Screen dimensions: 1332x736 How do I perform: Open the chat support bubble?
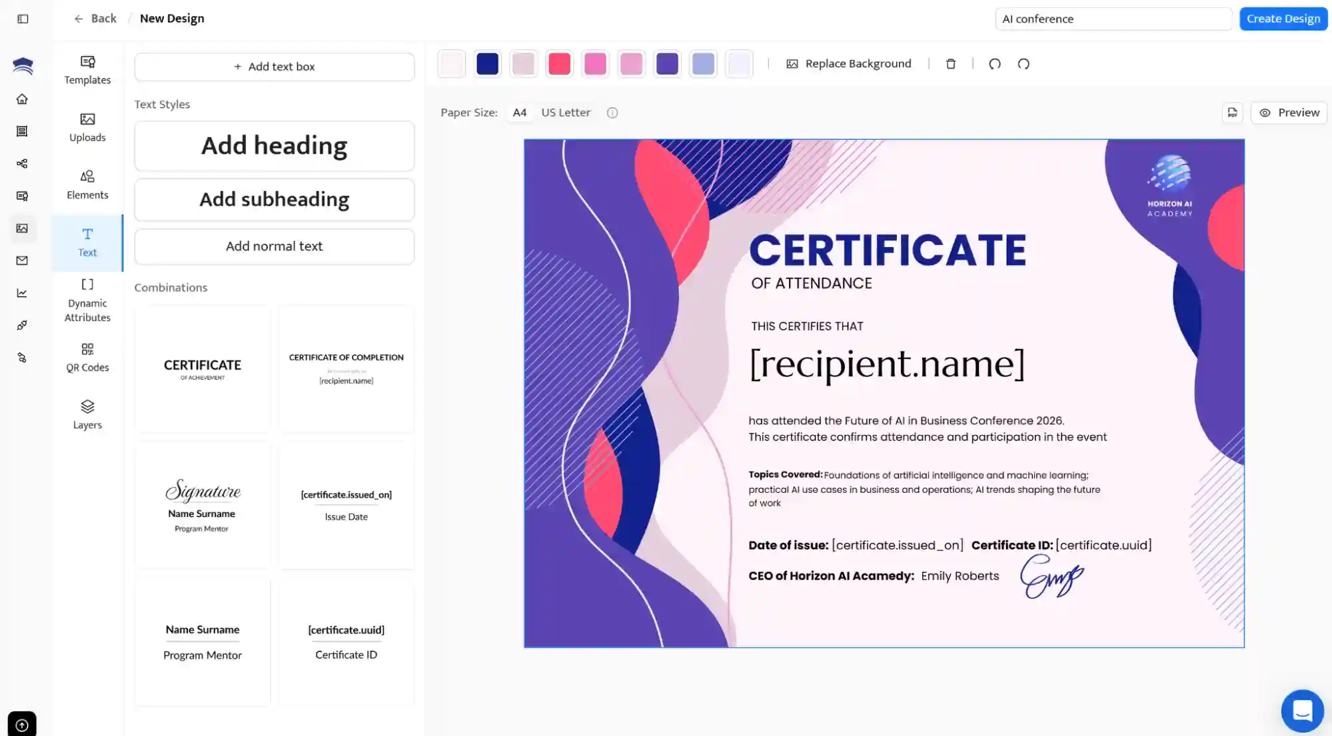[1301, 710]
